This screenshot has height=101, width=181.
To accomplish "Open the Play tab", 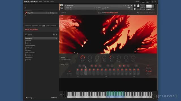I will [x=138, y=13].
